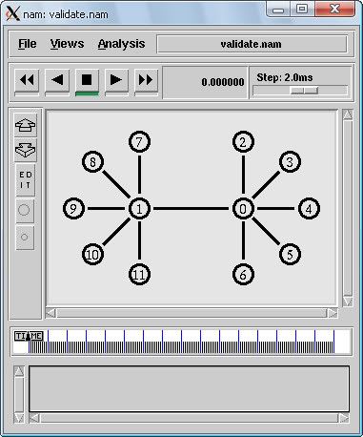Click the canvas horizontal scrollbar left arrow
363x437 pixels.
pyautogui.click(x=50, y=313)
